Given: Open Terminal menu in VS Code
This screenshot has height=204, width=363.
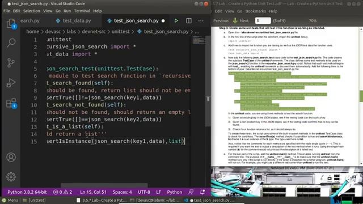Looking at the screenshot, I should [82, 11].
